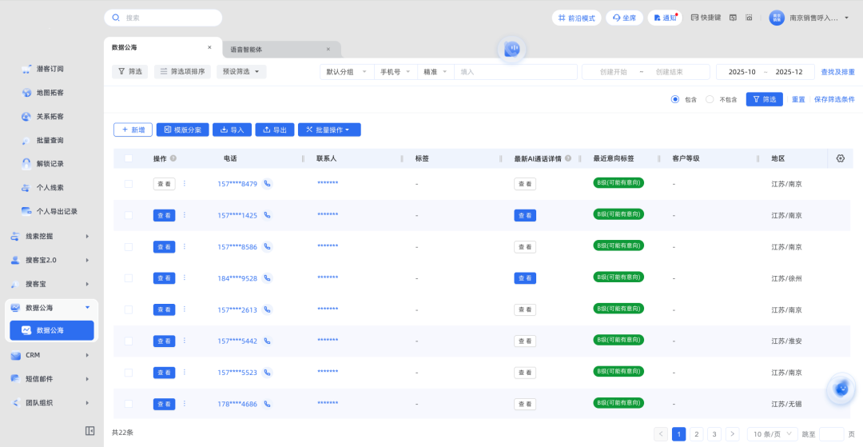
Task: Click the help icon next to 操作 header
Action: pyautogui.click(x=173, y=158)
